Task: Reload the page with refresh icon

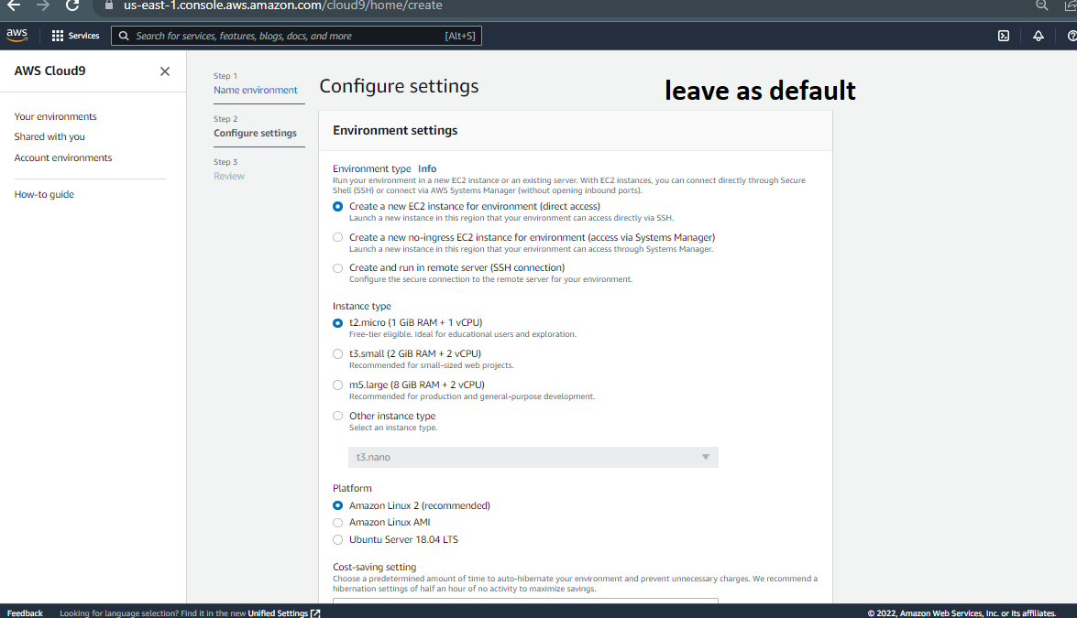Action: 72,5
